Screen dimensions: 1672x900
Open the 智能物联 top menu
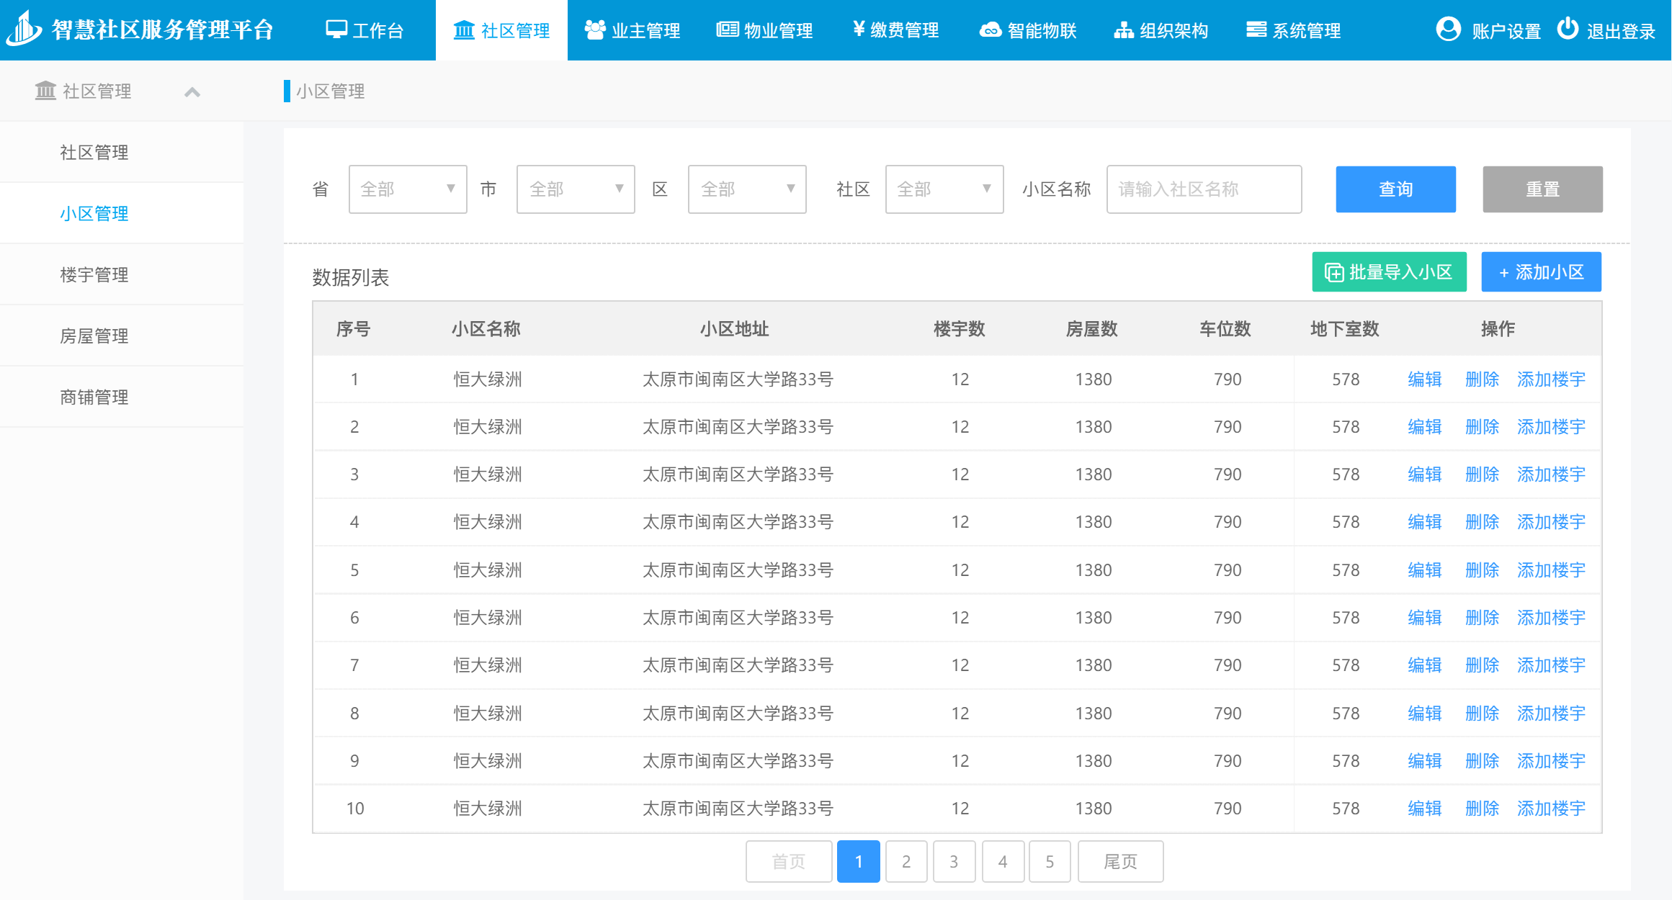1028,30
